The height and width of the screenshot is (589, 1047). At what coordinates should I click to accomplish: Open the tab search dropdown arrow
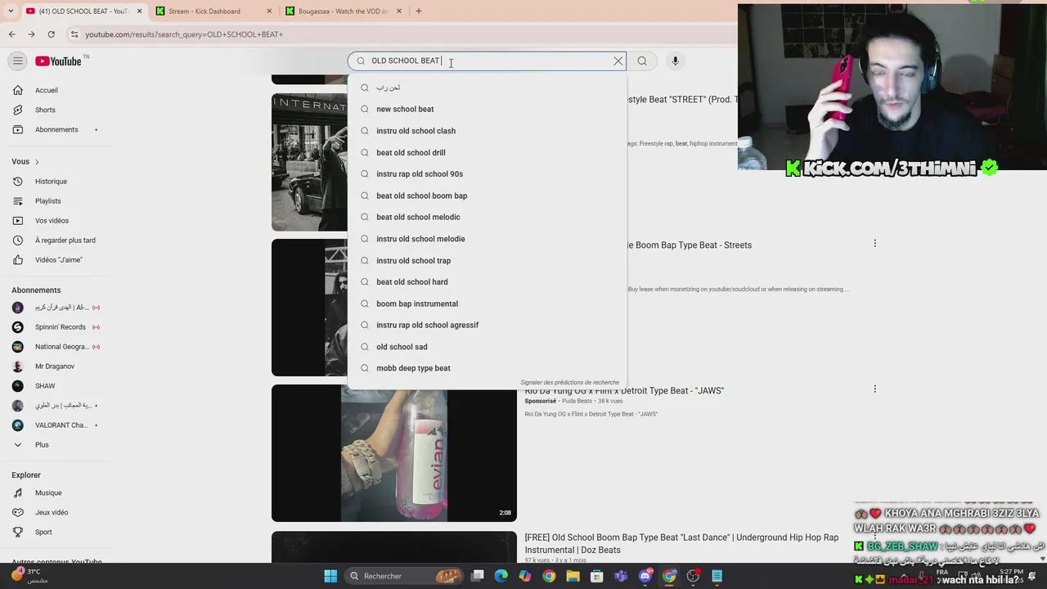click(11, 11)
